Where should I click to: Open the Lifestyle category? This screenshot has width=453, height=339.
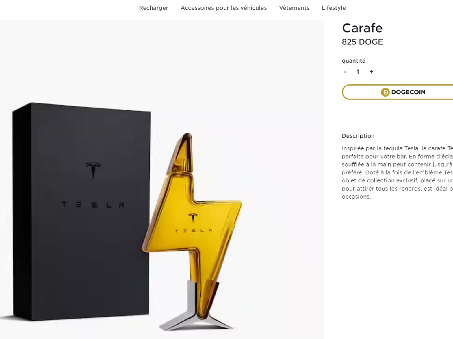(334, 8)
